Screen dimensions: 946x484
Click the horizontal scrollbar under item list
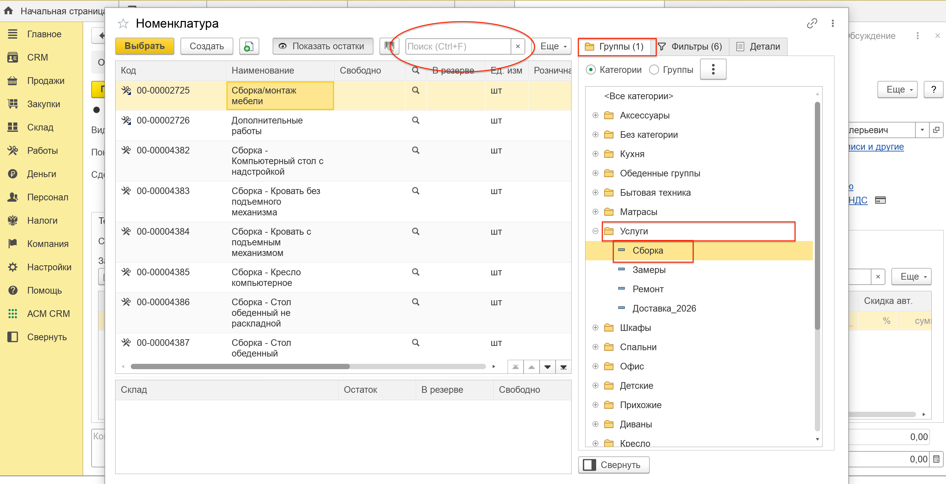coord(240,366)
